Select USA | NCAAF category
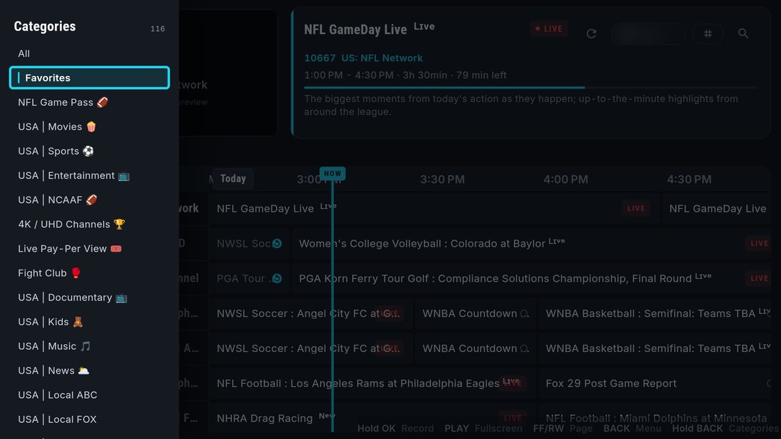The image size is (781, 439). (90, 199)
